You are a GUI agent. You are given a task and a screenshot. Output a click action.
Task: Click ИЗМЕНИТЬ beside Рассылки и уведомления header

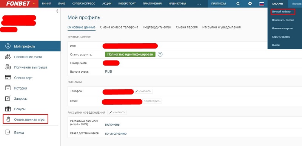tap(117, 113)
